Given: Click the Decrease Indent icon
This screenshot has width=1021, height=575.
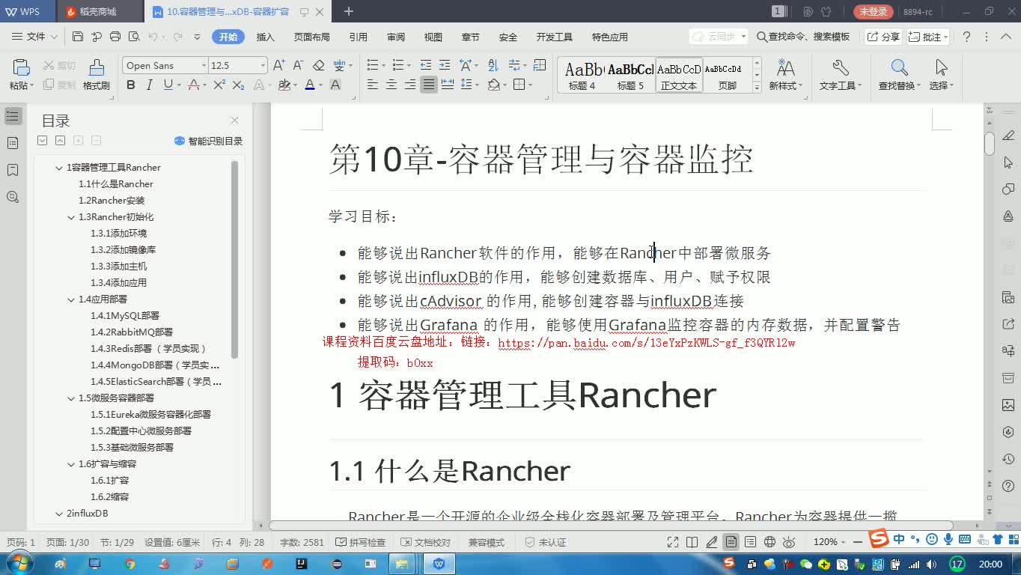Looking at the screenshot, I should pos(426,65).
